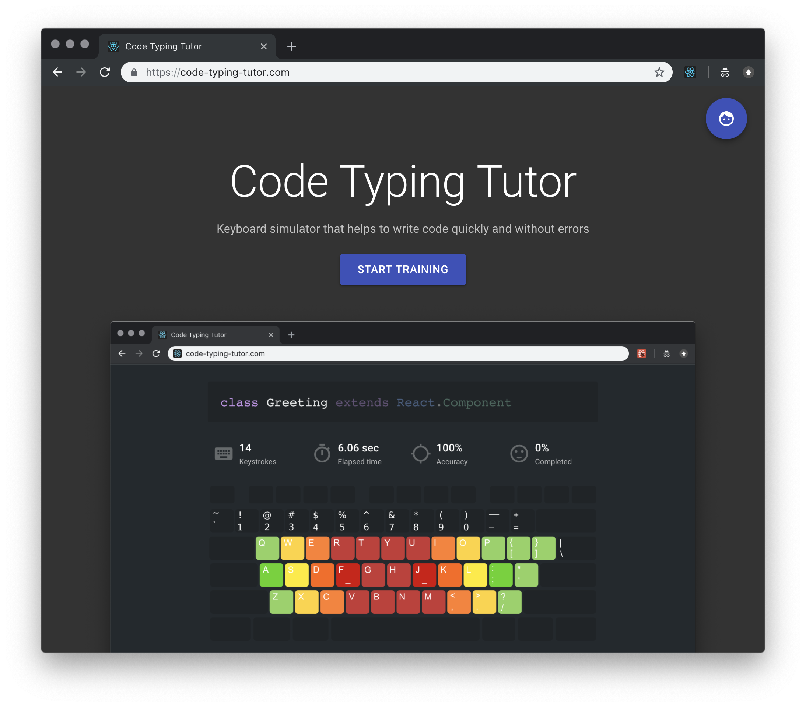The height and width of the screenshot is (707, 806).
Task: Bookmark page with the star icon
Action: coord(659,72)
